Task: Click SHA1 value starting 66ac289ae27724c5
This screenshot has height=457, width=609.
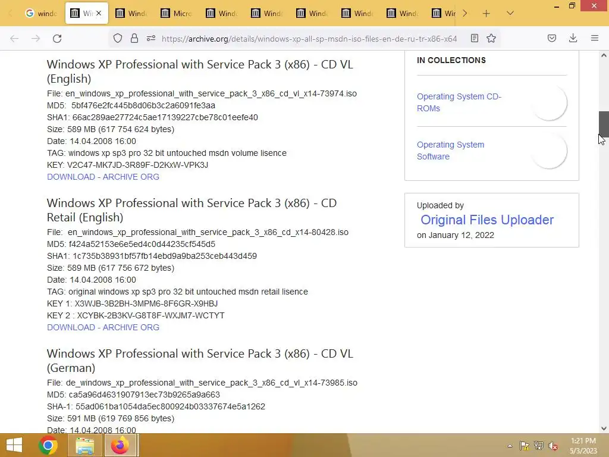Action: coord(165,117)
